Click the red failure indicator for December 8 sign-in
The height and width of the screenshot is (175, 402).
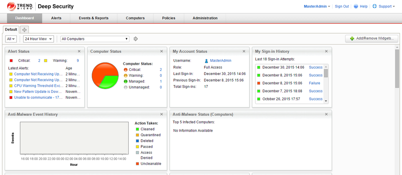[x=259, y=83]
